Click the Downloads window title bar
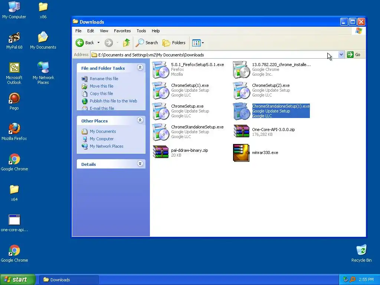The image size is (380, 285). pyautogui.click(x=206, y=22)
